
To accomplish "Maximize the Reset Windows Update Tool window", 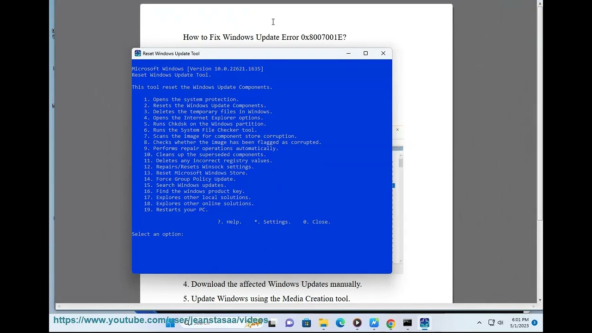I will [x=365, y=54].
